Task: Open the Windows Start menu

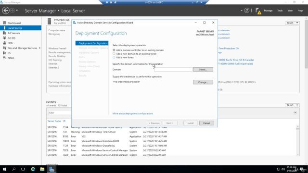Action: click(x=4, y=169)
